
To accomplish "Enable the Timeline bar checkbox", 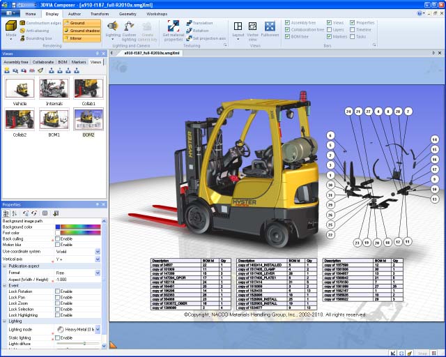I will click(352, 29).
